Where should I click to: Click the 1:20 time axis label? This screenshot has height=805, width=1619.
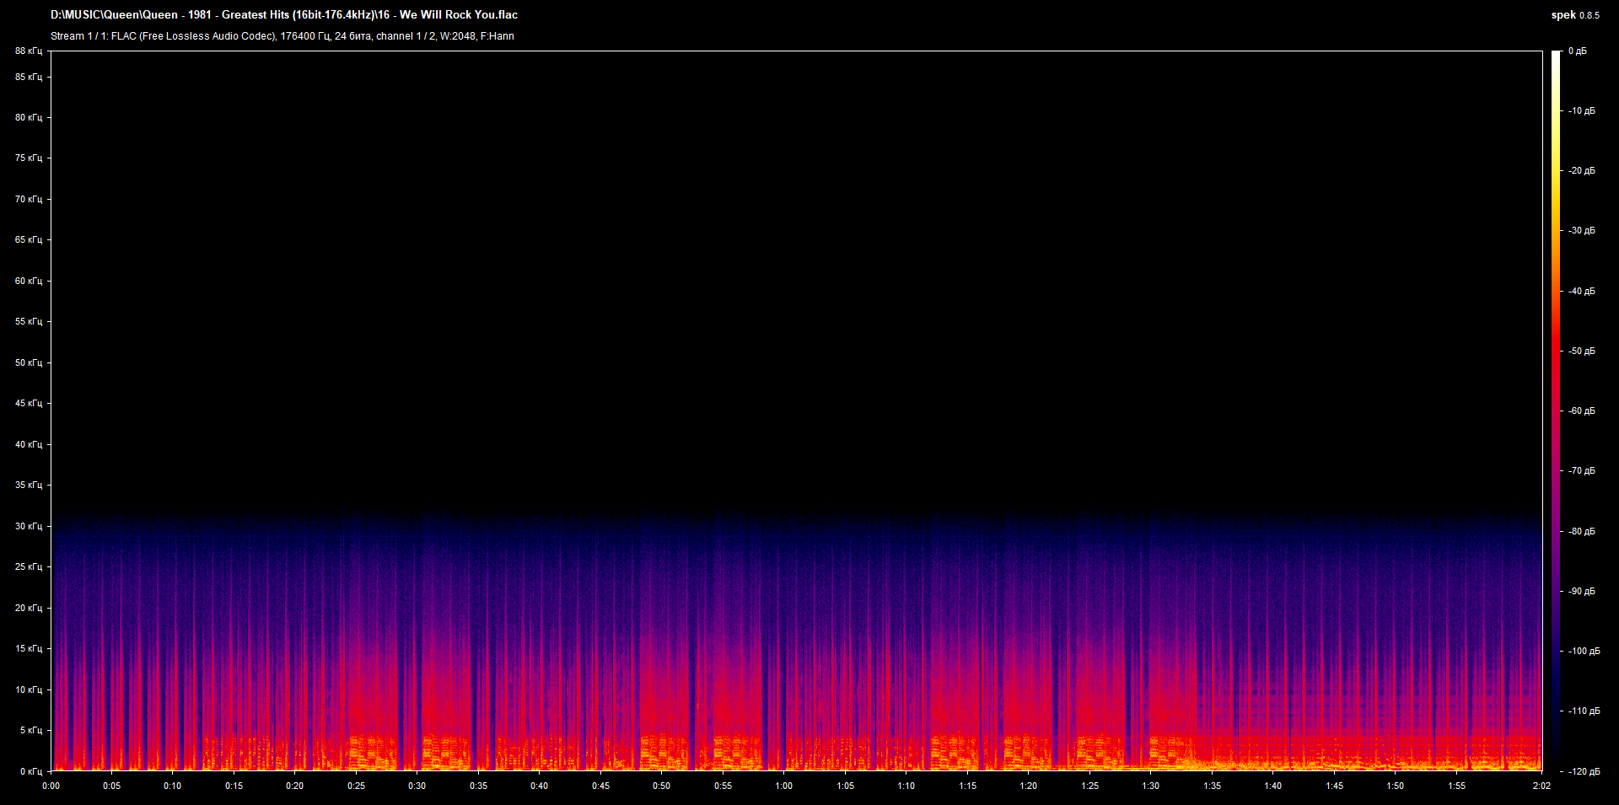1029,786
